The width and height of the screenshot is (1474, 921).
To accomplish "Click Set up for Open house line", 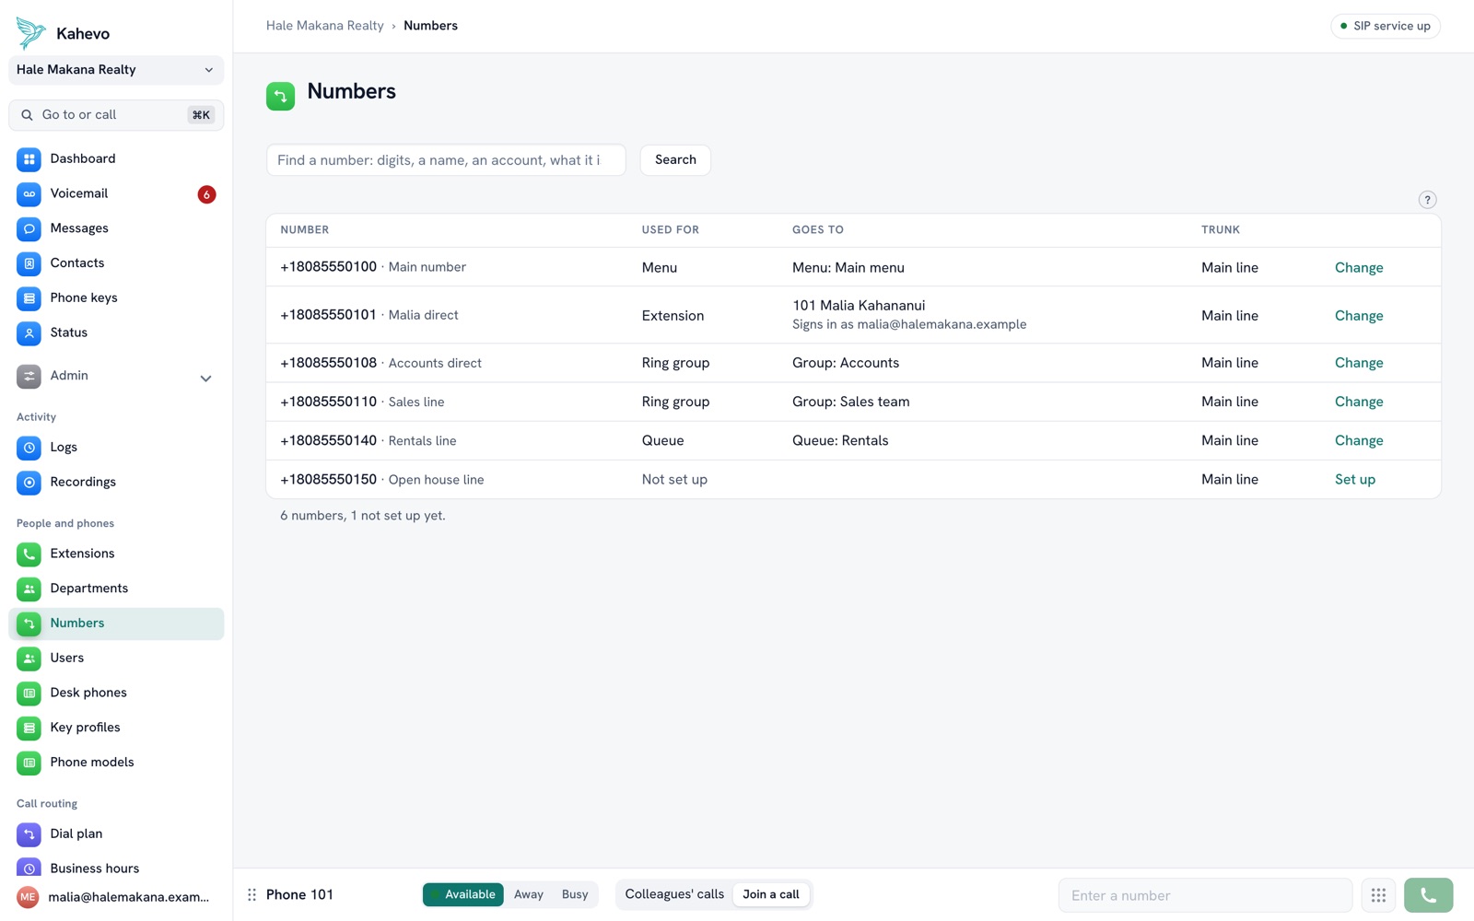I will tap(1355, 480).
